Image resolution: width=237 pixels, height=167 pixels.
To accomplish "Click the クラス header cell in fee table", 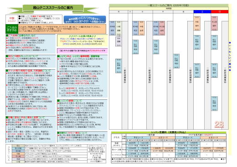I will [117, 137].
